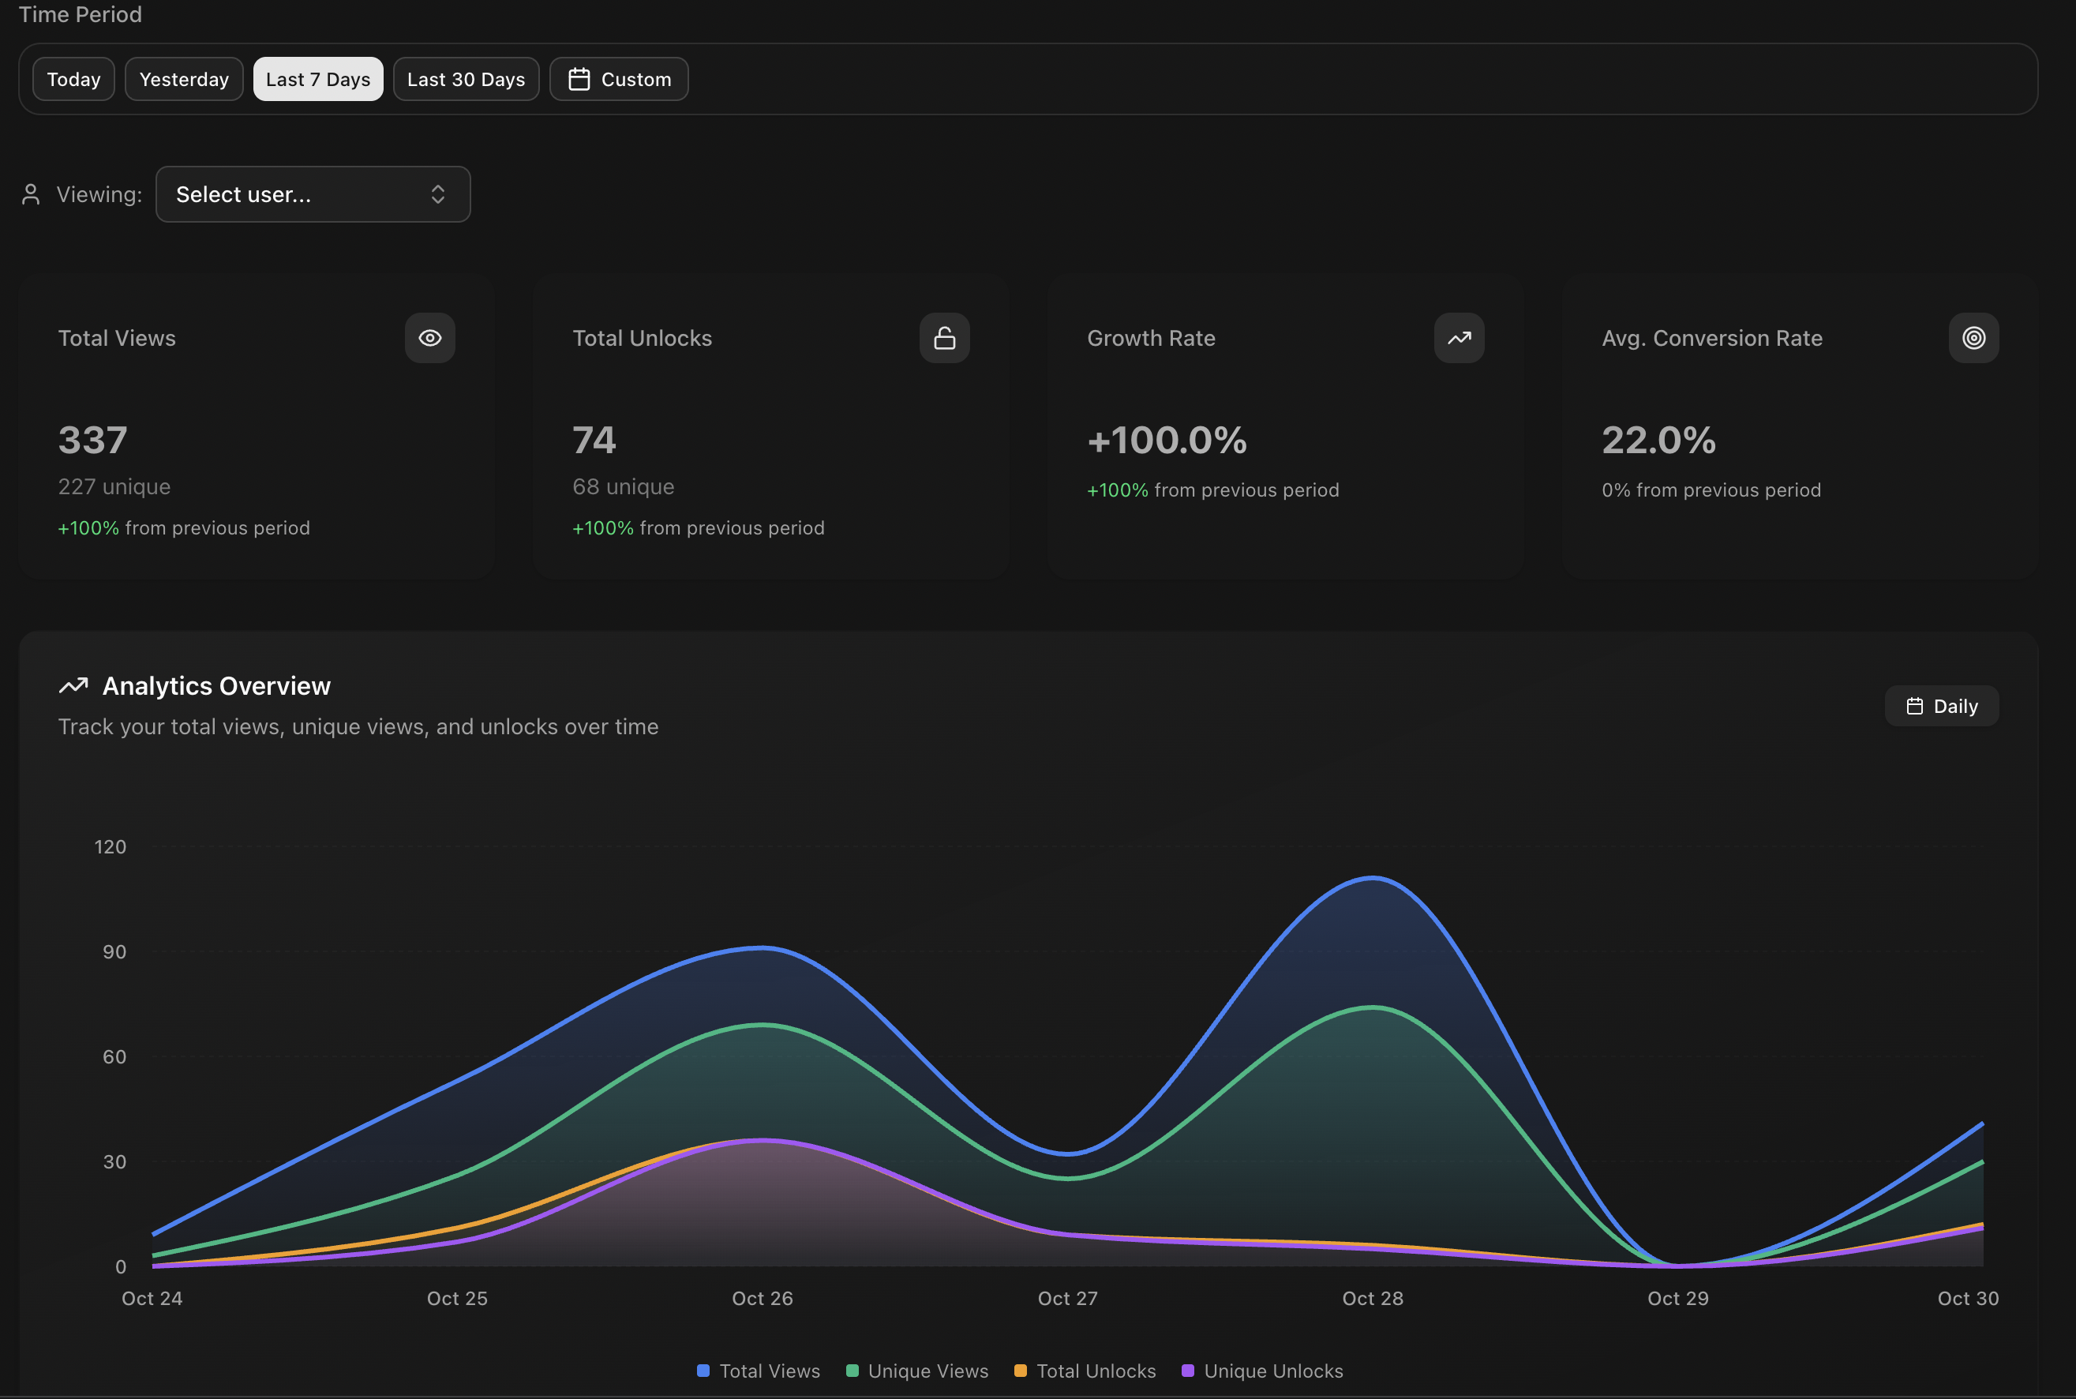Click the calendar icon inside the Custom button
This screenshot has width=2076, height=1399.
click(579, 78)
